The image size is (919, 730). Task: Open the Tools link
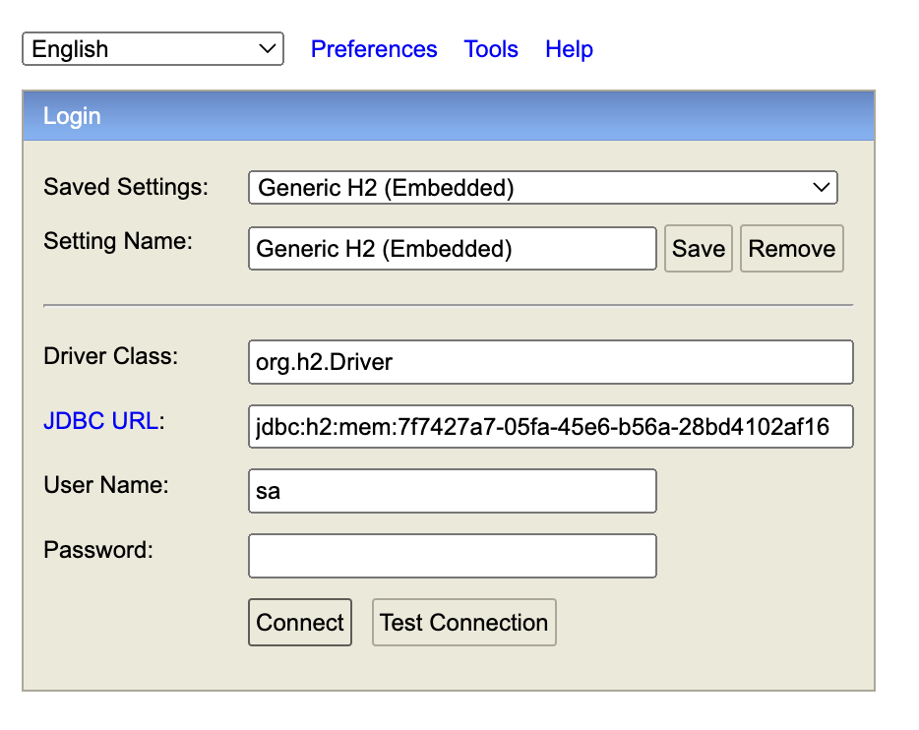tap(491, 49)
